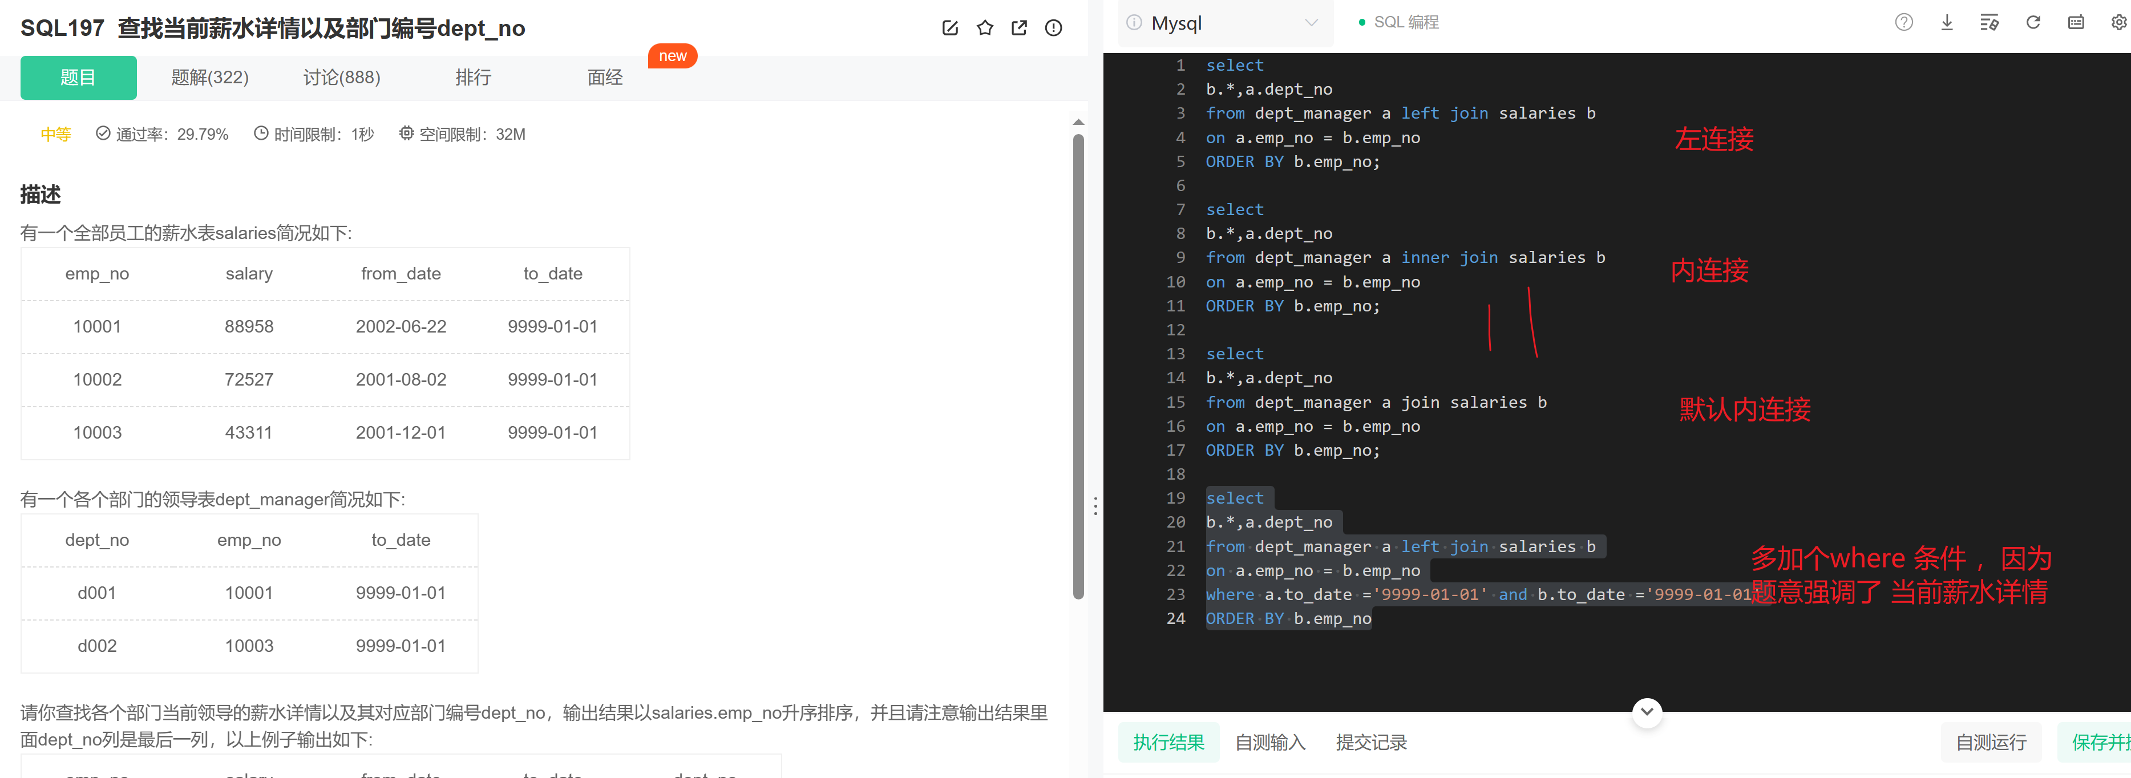
Task: Place cursor on line 15 join salaries code
Action: point(1376,403)
